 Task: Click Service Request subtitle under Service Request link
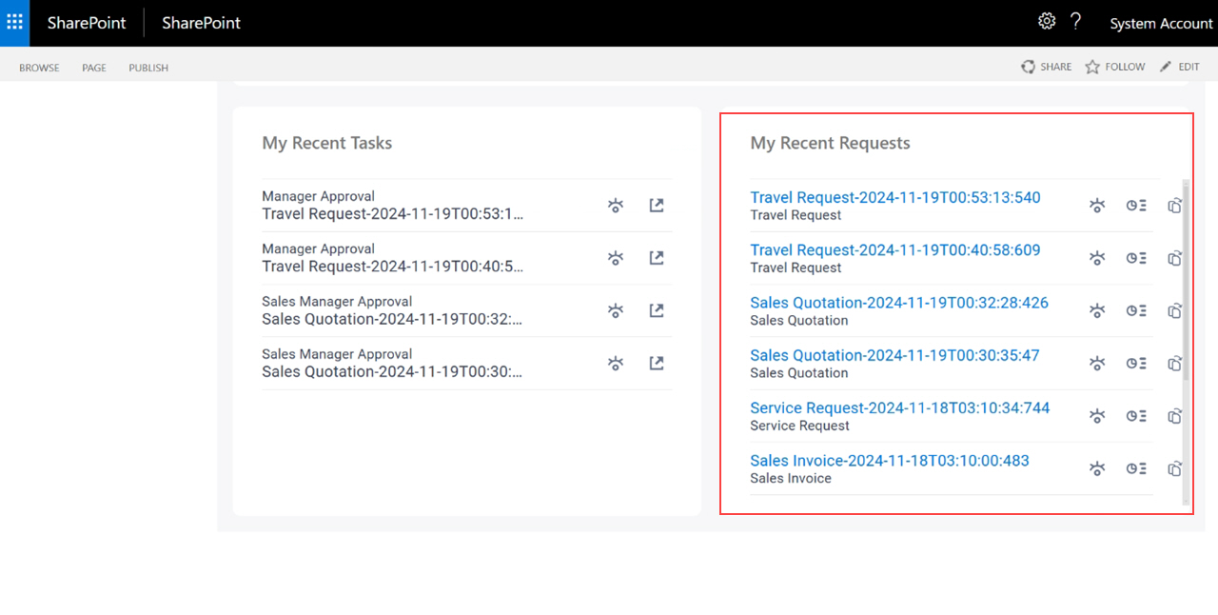799,426
